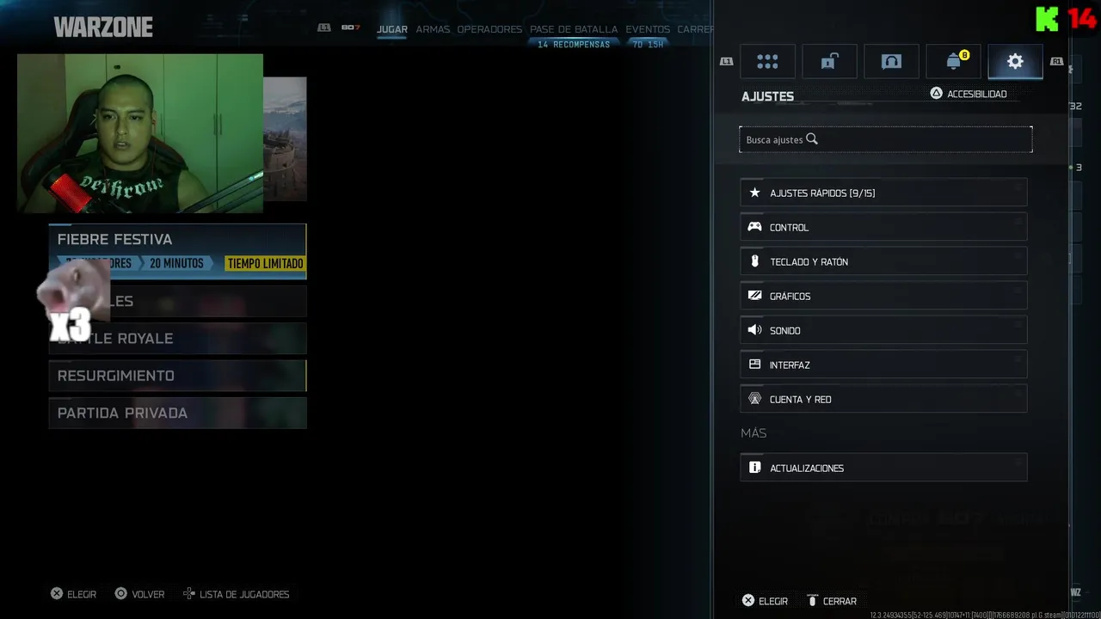Open the Pase de Batalla tab
The height and width of the screenshot is (619, 1101).
(574, 29)
